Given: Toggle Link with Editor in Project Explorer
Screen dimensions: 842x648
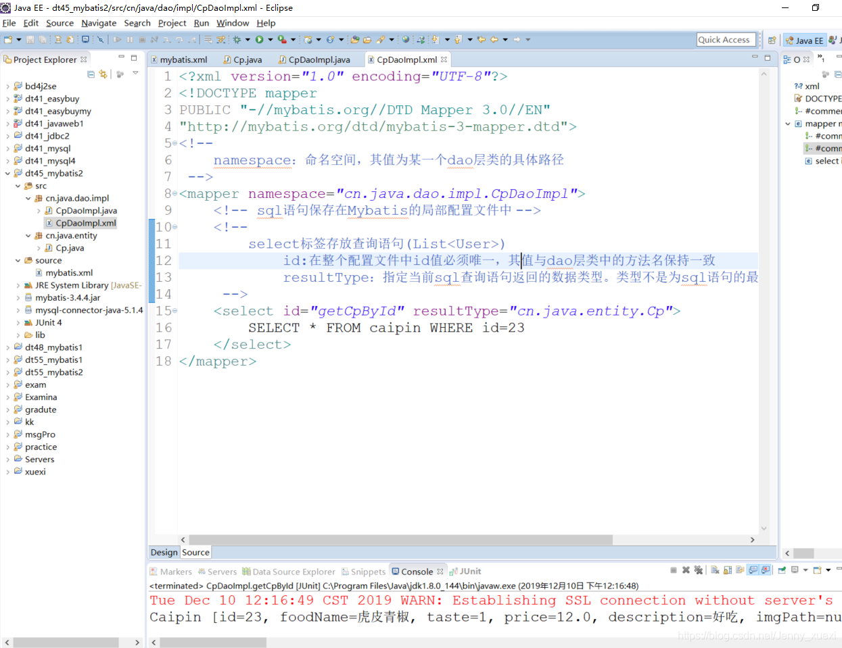Looking at the screenshot, I should (x=103, y=74).
